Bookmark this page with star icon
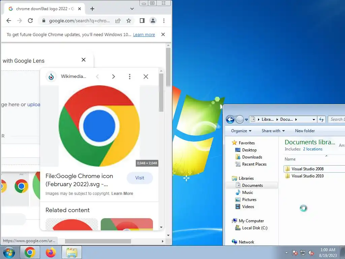The width and height of the screenshot is (345, 259). tap(129, 21)
